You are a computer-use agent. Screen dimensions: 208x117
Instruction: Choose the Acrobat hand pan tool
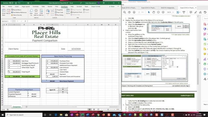(154, 12)
